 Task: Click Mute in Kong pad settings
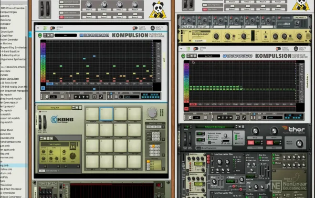149,127
